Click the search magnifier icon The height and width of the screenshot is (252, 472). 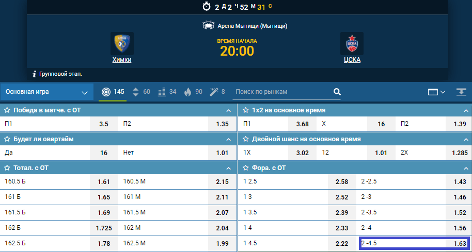coord(337,92)
